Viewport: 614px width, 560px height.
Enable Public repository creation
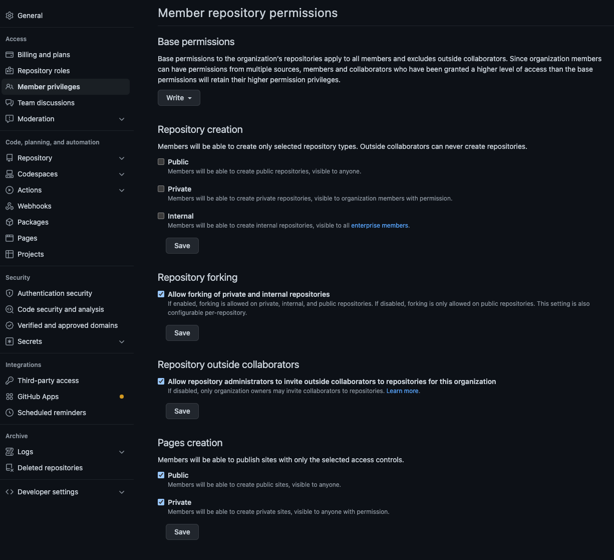[161, 161]
